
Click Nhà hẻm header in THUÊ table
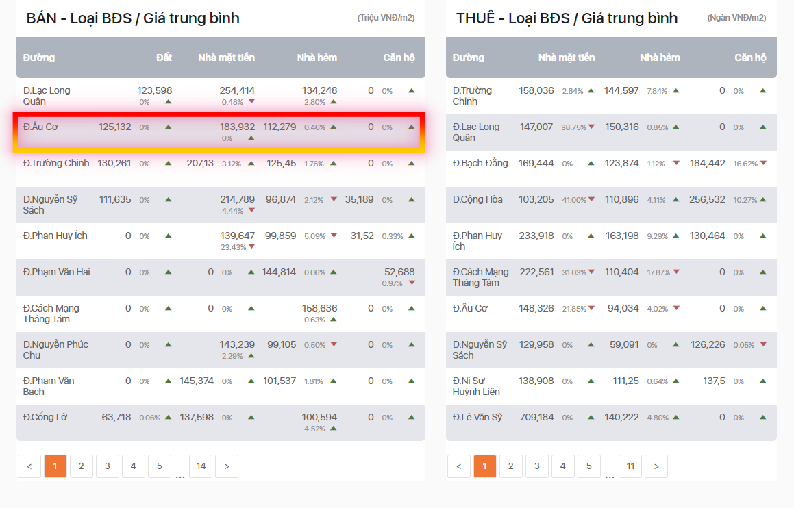tap(660, 58)
